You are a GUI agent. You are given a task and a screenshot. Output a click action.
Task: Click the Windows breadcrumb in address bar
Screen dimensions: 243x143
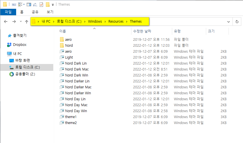95,22
